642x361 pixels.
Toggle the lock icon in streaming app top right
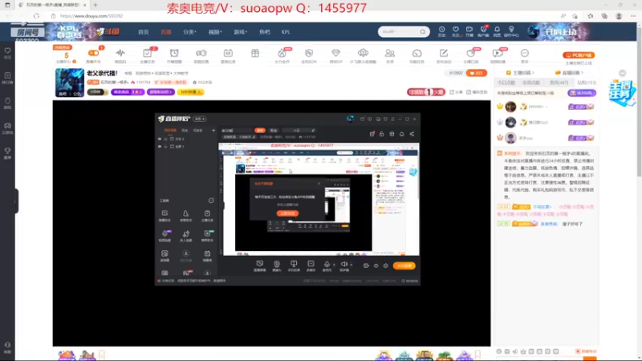tap(382, 134)
